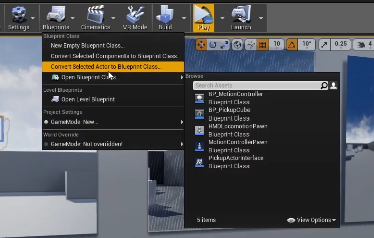Open rotation snap 10° dropdown
The image size is (374, 238).
[307, 45]
